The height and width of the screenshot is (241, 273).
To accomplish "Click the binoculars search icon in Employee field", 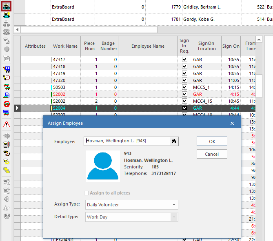I will (x=174, y=141).
